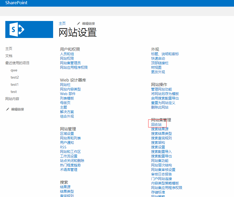234x197 pixels.
Task: Open 网站集功能 link
Action: (x=160, y=161)
